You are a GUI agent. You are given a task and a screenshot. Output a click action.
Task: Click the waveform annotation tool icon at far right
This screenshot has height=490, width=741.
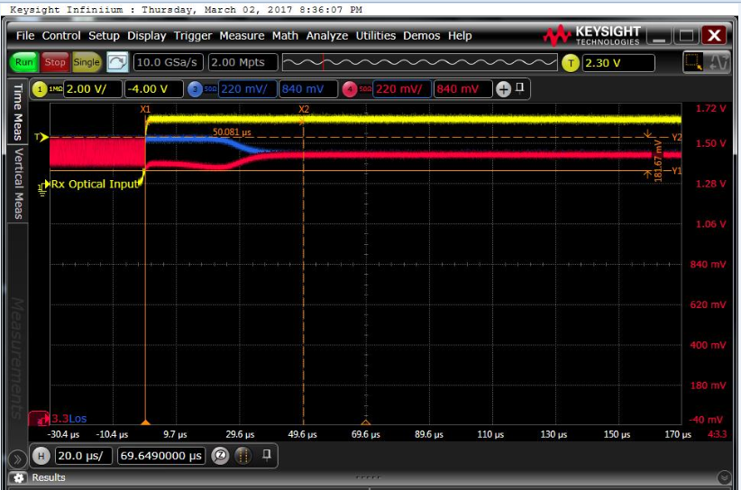click(718, 62)
